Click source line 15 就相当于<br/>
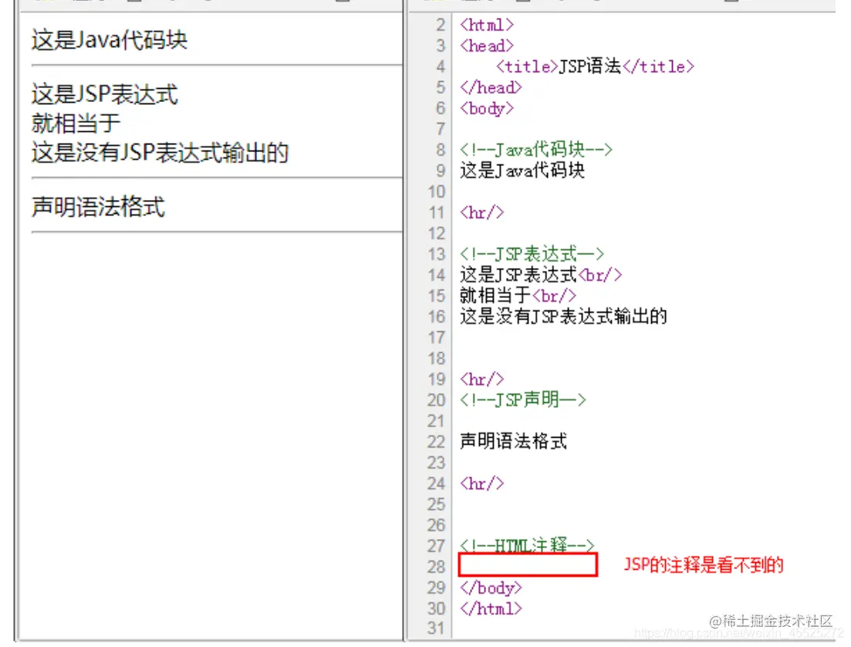 (x=518, y=296)
